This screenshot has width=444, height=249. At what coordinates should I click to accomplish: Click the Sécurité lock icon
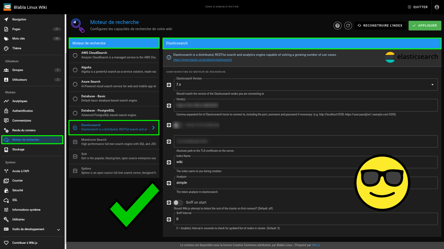[6, 190]
